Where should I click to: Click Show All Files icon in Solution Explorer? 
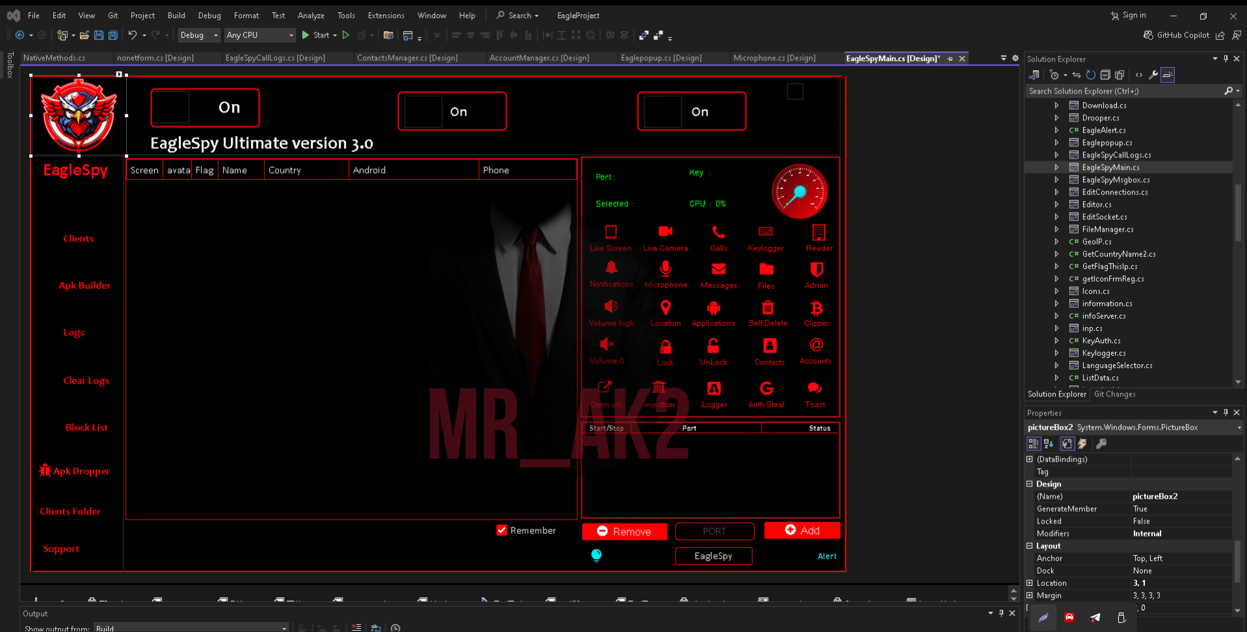pos(1120,75)
